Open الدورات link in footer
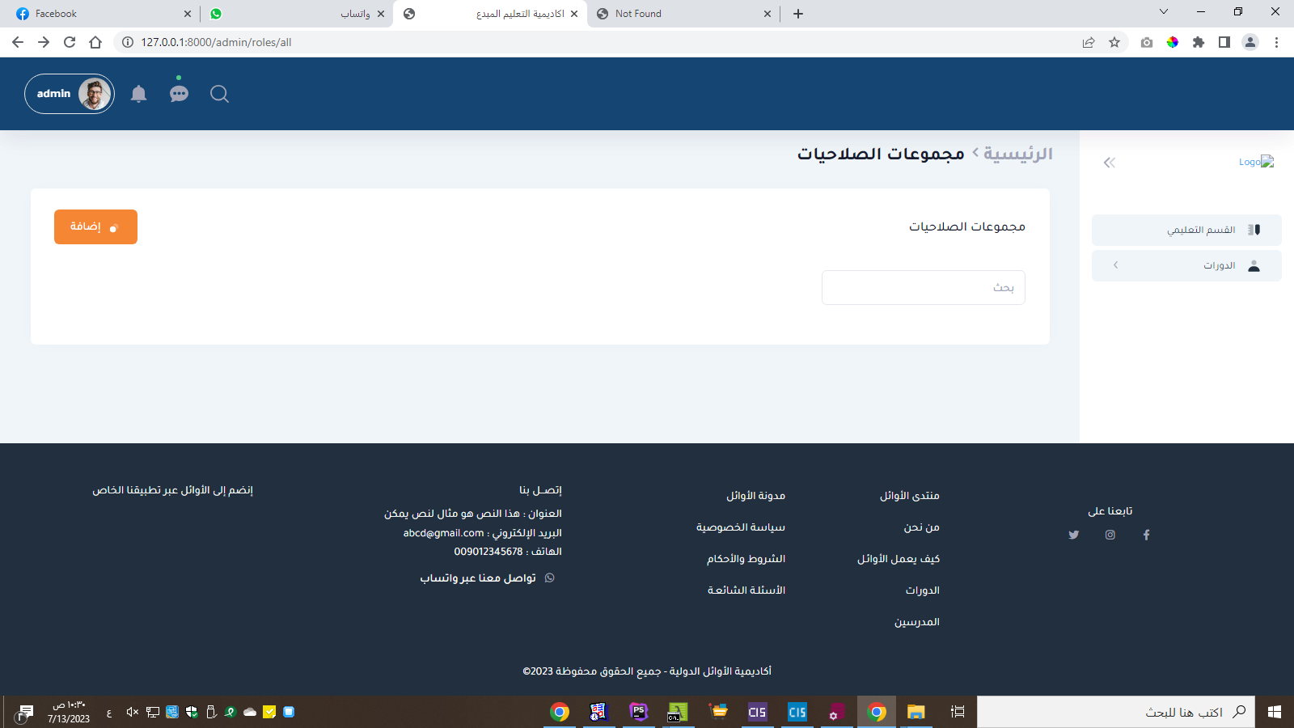 pyautogui.click(x=923, y=590)
